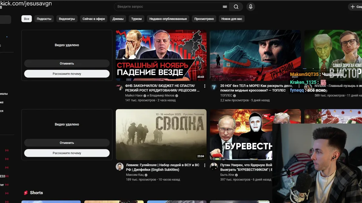Open video title Левиев: Гуляйполе

click(x=163, y=167)
